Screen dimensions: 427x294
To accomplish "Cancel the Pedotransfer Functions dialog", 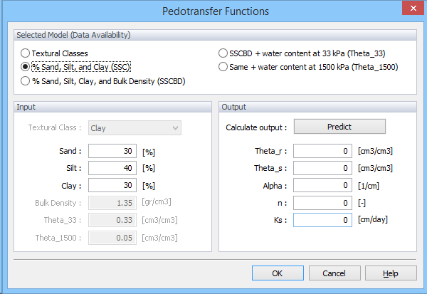I will (x=334, y=273).
